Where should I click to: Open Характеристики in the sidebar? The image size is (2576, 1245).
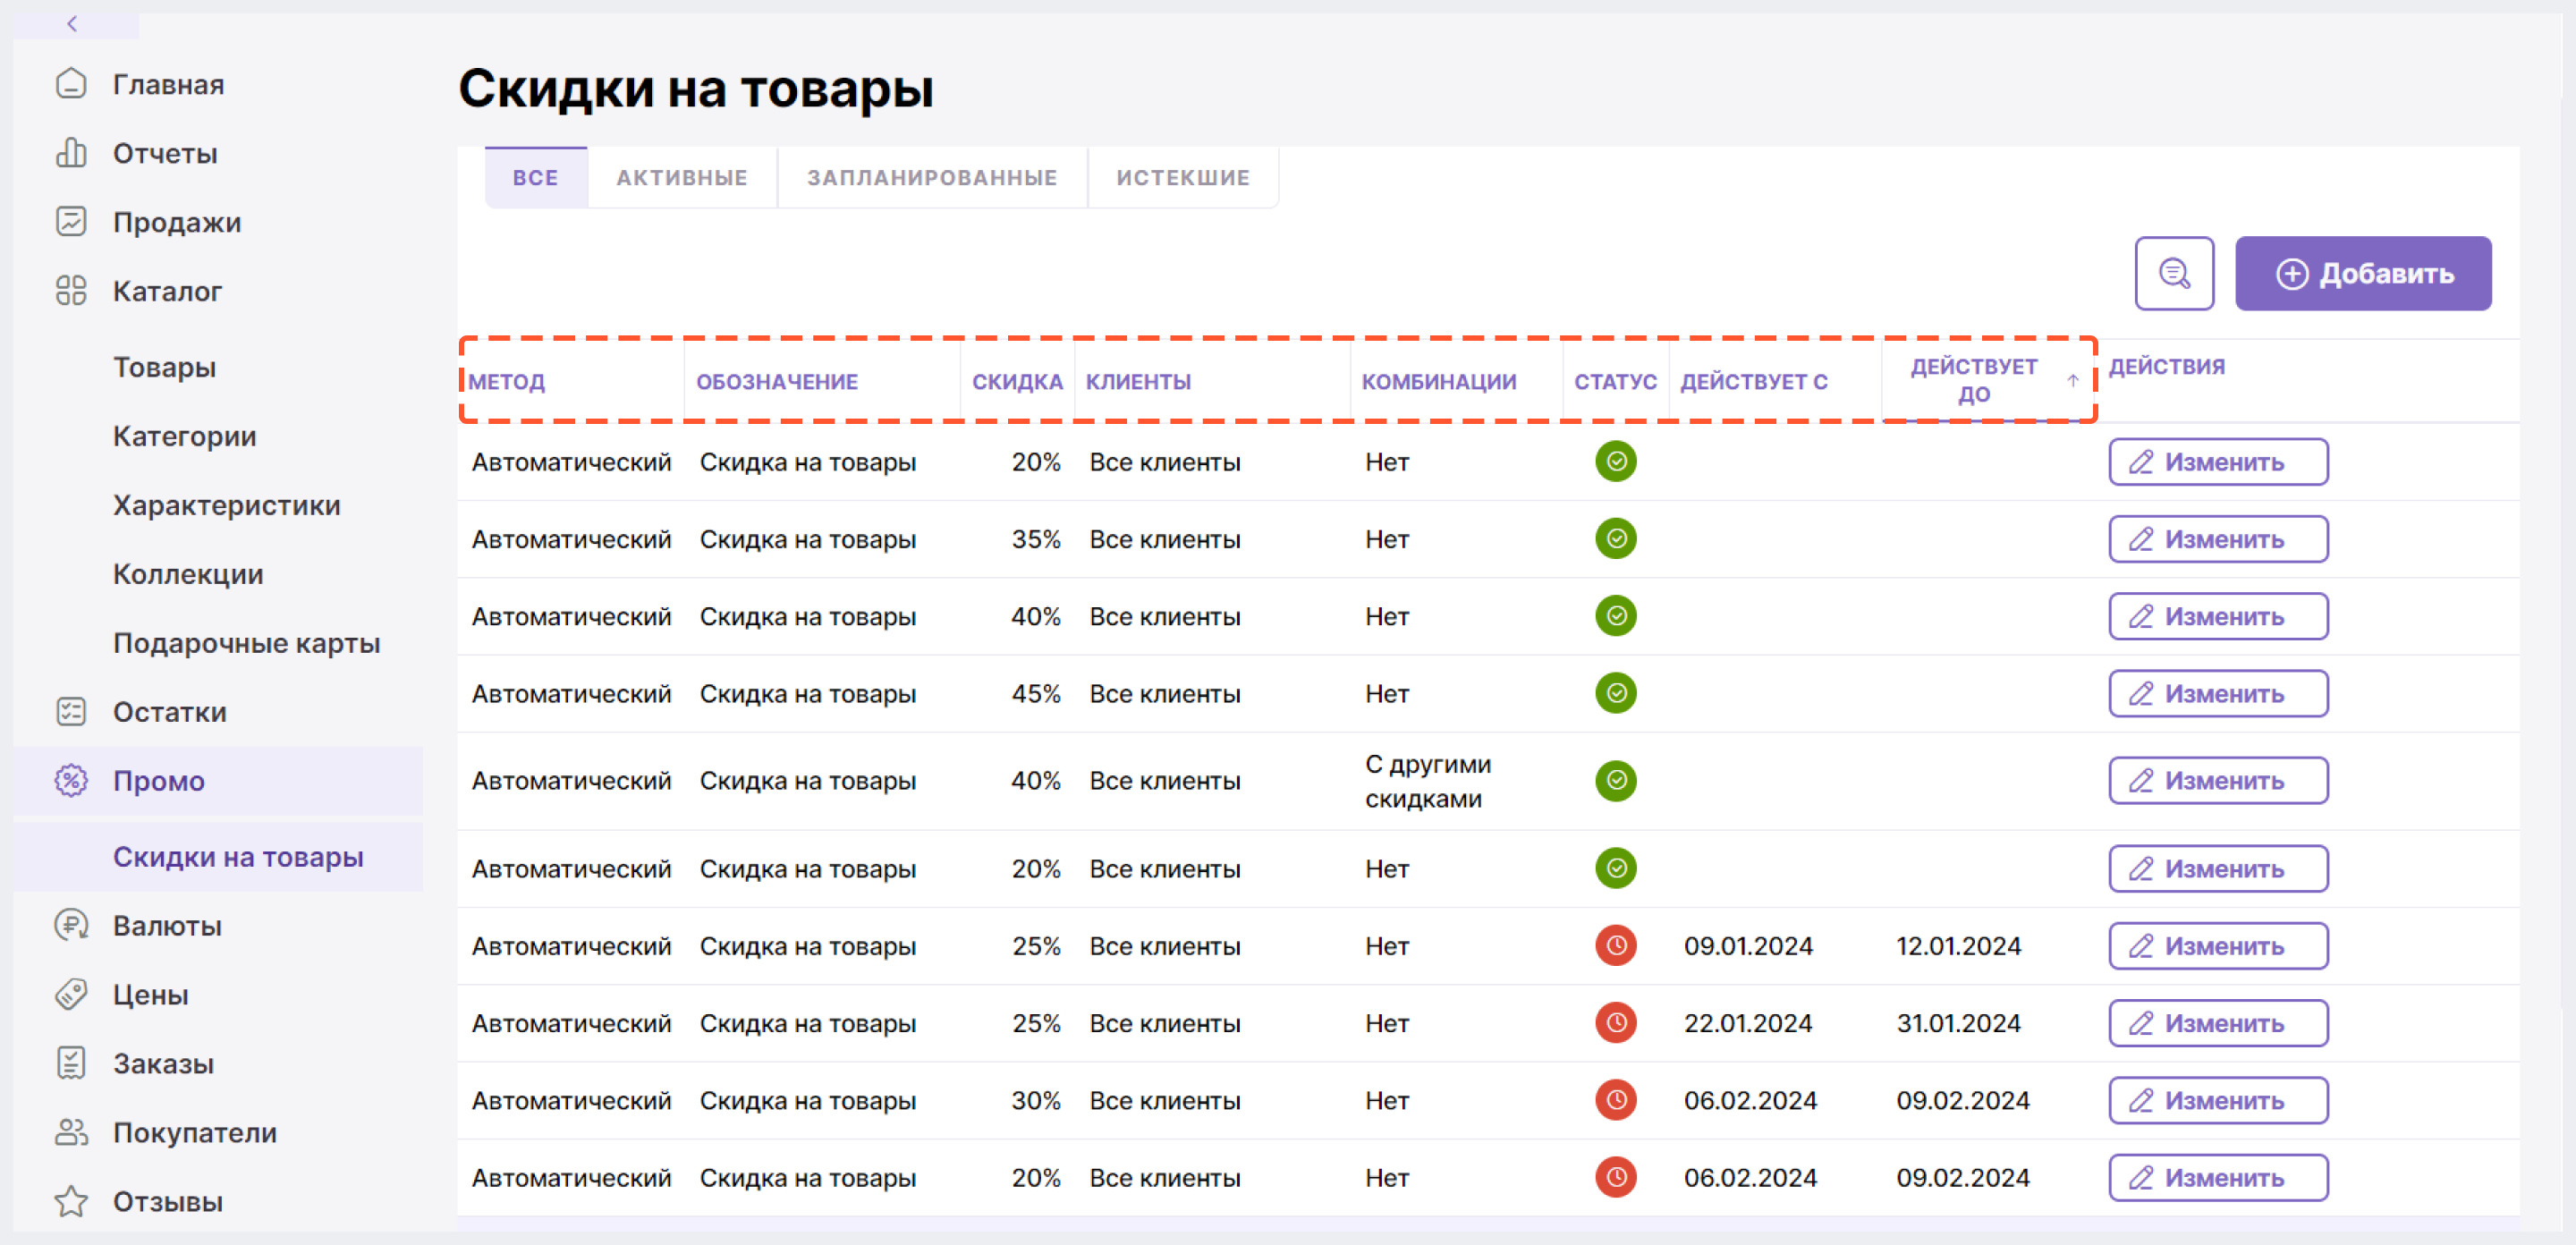227,505
